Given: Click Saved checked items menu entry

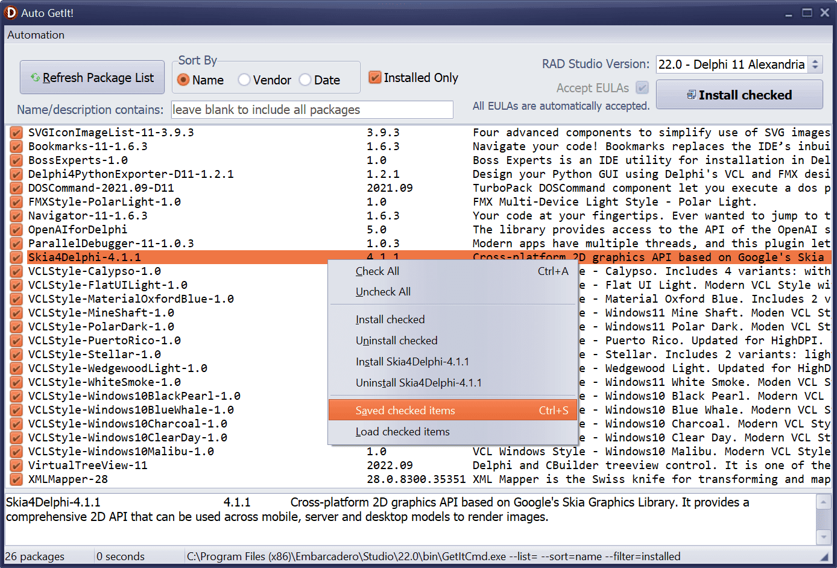Looking at the screenshot, I should pos(453,411).
